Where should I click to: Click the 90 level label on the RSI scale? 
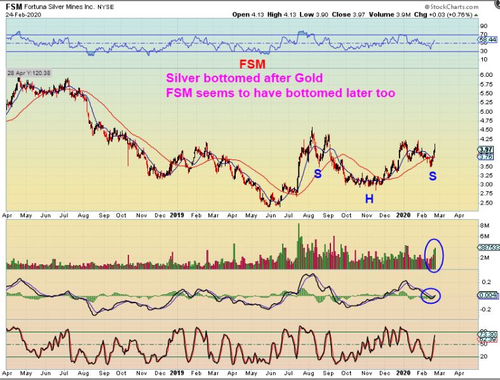tap(483, 26)
